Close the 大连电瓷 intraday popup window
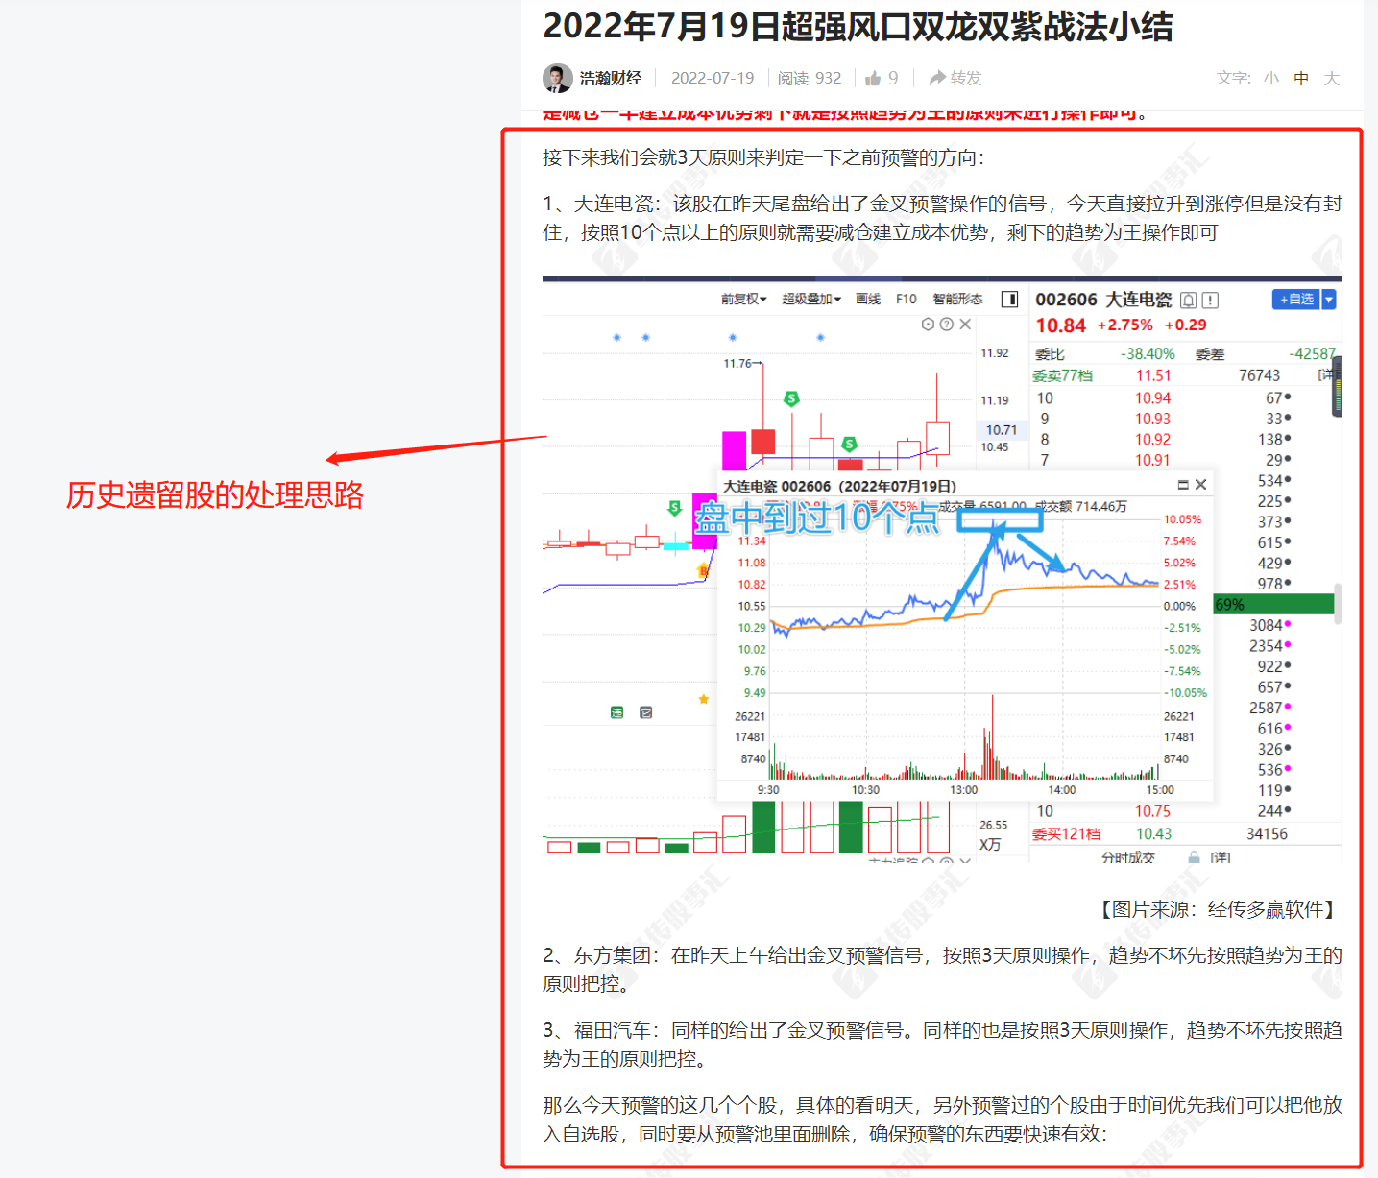Screen dimensions: 1378x1178 tap(1200, 485)
